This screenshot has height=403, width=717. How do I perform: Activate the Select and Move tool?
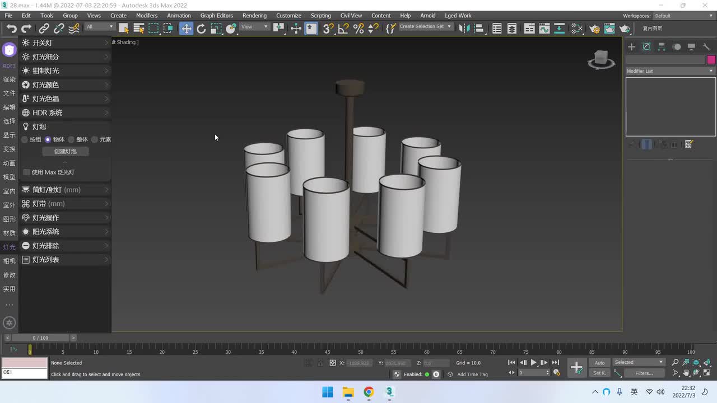(186, 29)
